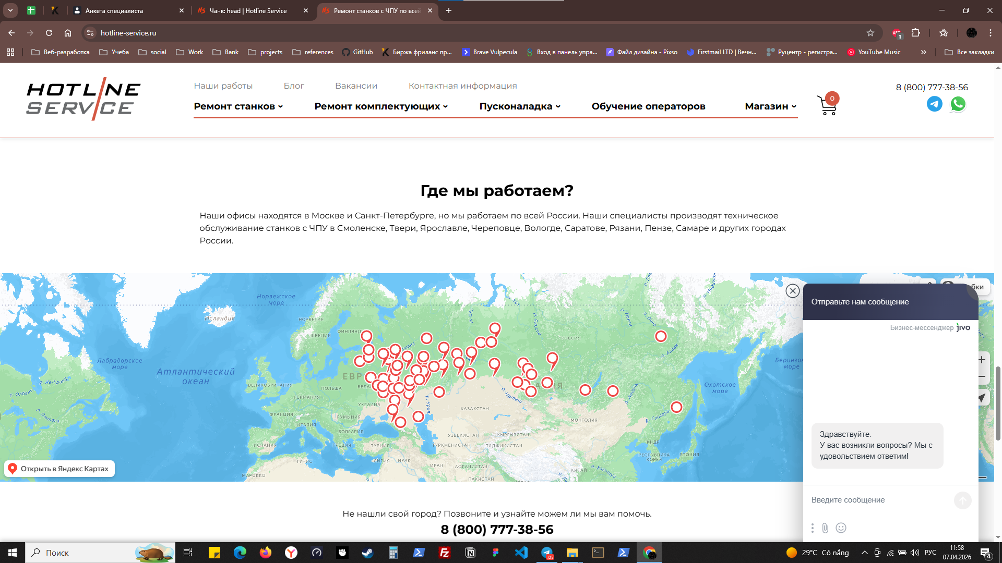Expand the Ремонт комплектующих dropdown
Screen dimensions: 1002x563
pyautogui.click(x=381, y=106)
